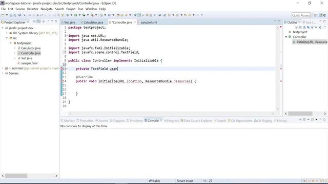
Task: Click the Open Type toolbar icon
Action: tap(118, 15)
